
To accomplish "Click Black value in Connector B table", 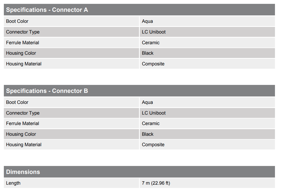I will click(x=148, y=134).
